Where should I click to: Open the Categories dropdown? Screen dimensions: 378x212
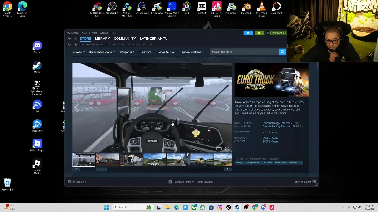127,52
